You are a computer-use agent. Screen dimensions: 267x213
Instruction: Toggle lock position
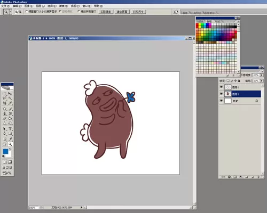pos(235,81)
